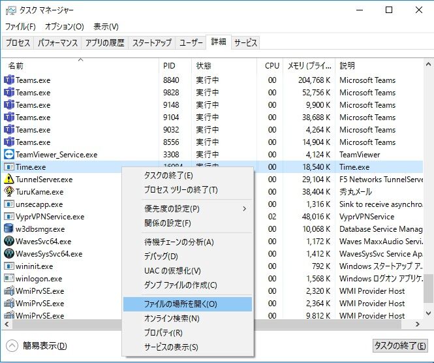Click the タスクの終了(E) button
This screenshot has width=434, height=363.
(x=400, y=345)
